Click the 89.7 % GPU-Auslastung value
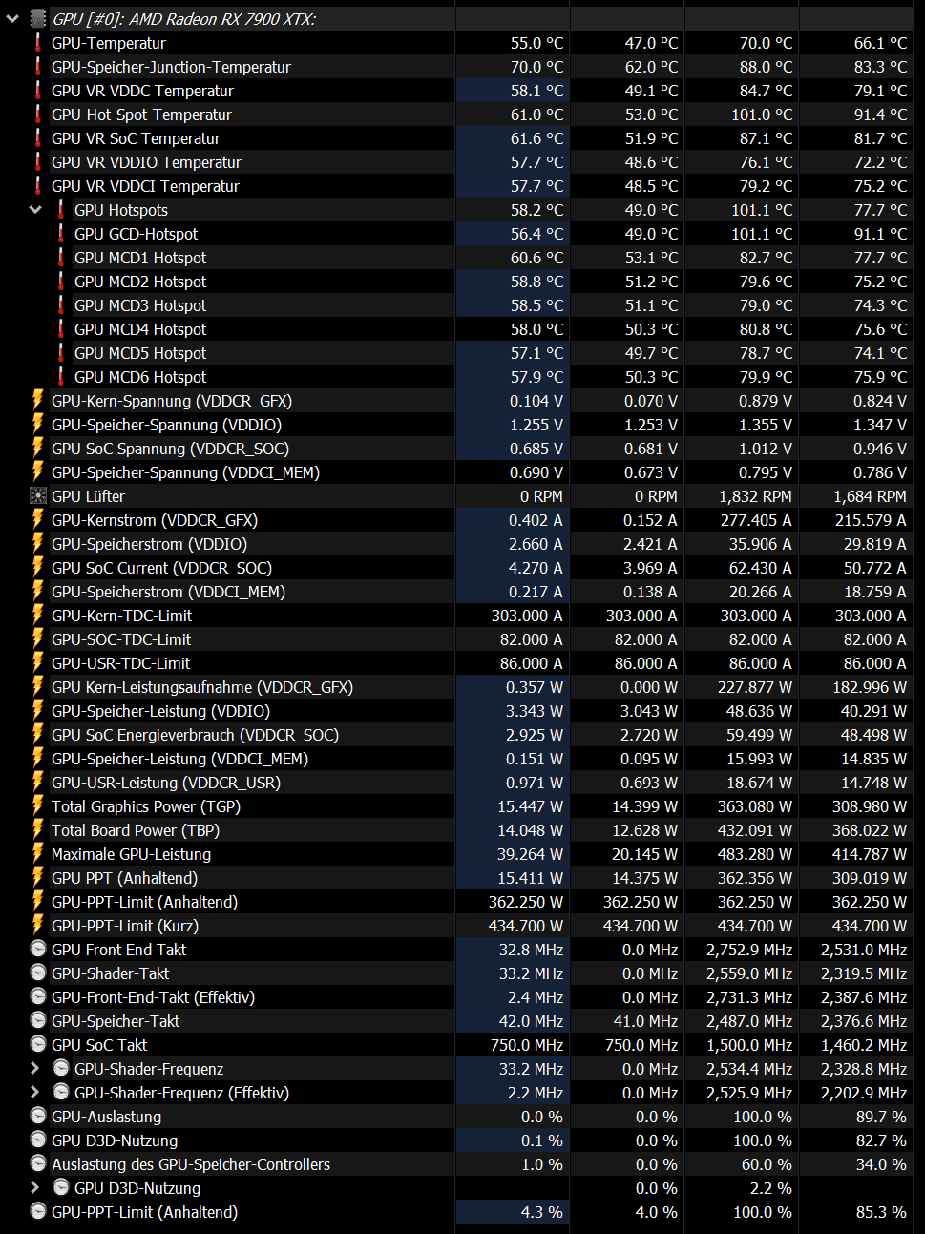The image size is (925, 1234). click(881, 1117)
